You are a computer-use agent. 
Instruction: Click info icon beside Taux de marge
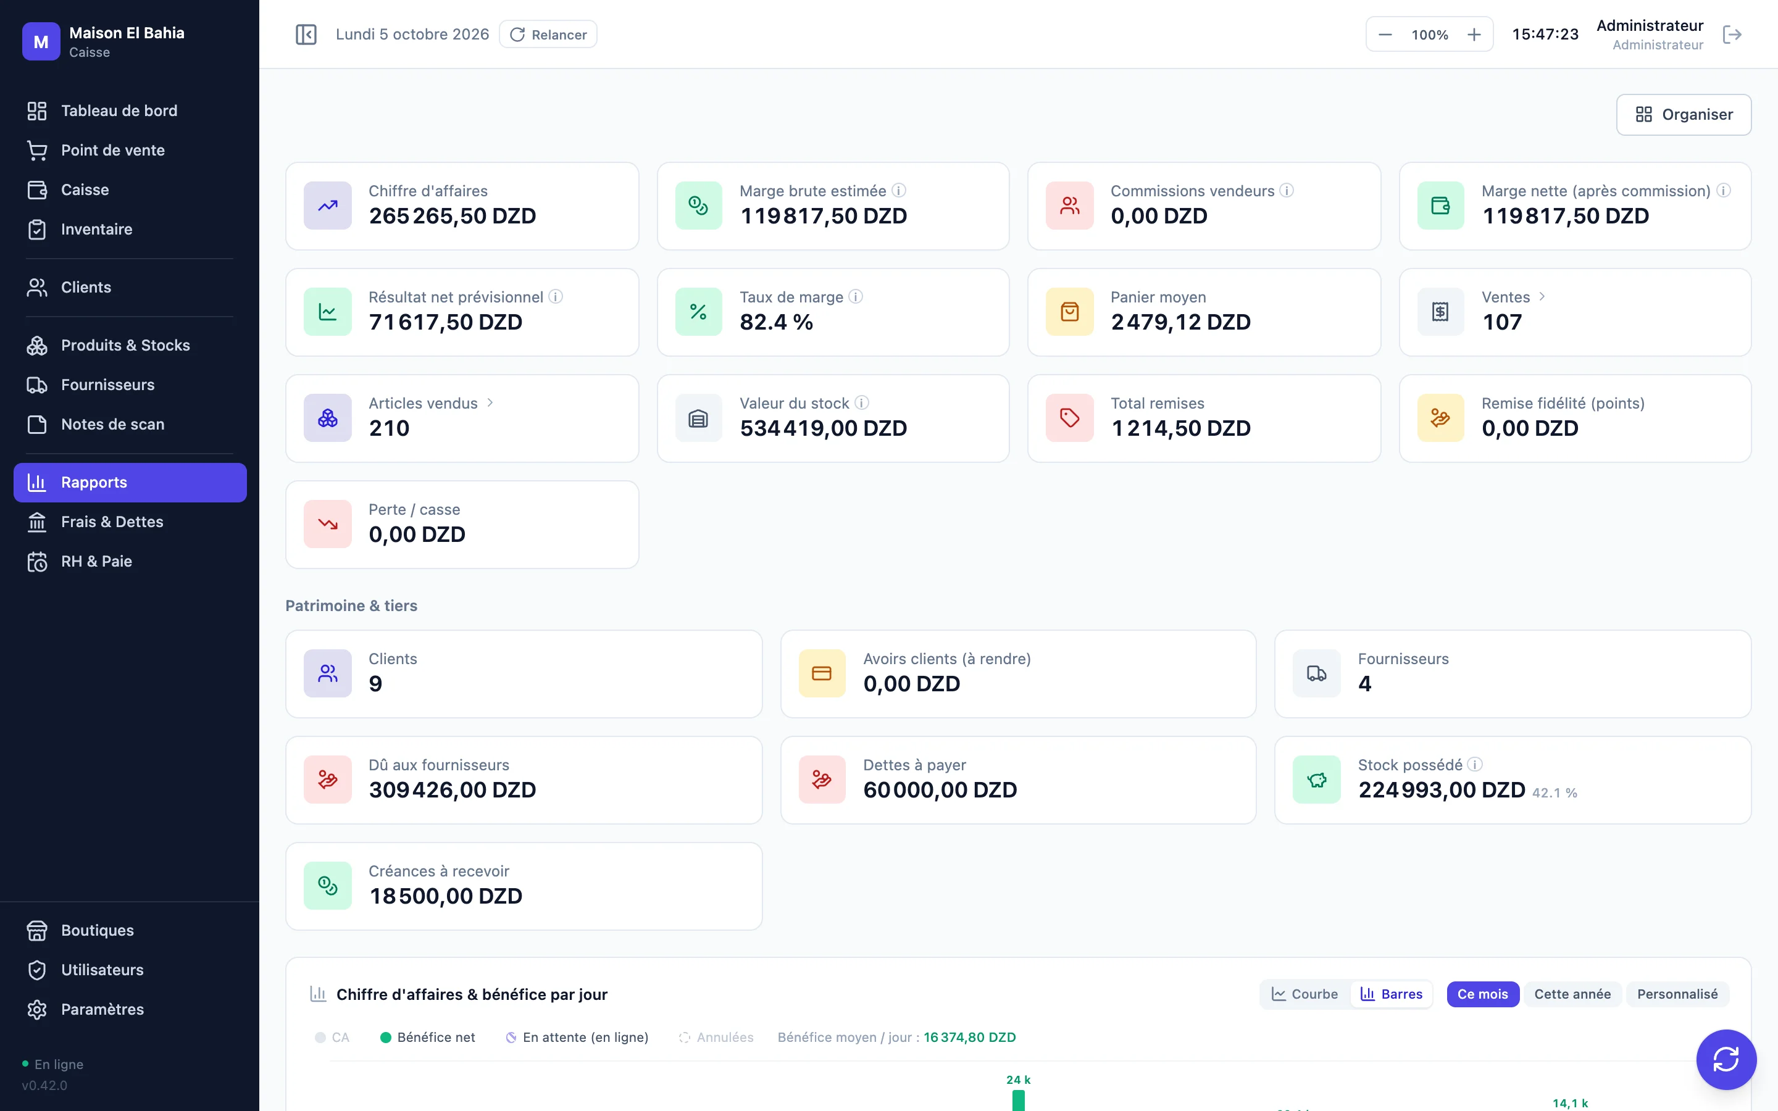pyautogui.click(x=855, y=296)
